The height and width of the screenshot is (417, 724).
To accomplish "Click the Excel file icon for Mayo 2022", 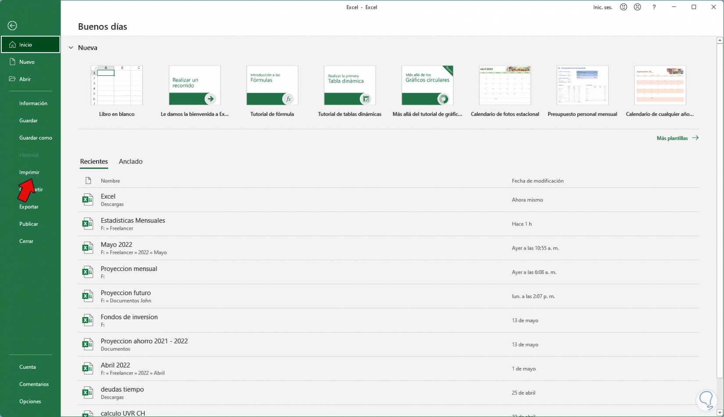I will point(88,248).
